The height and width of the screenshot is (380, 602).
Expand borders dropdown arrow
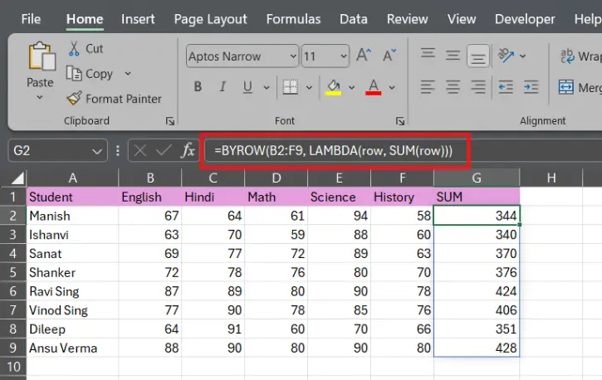coord(309,87)
